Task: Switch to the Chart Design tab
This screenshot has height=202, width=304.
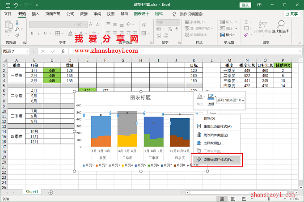Action: (x=142, y=14)
